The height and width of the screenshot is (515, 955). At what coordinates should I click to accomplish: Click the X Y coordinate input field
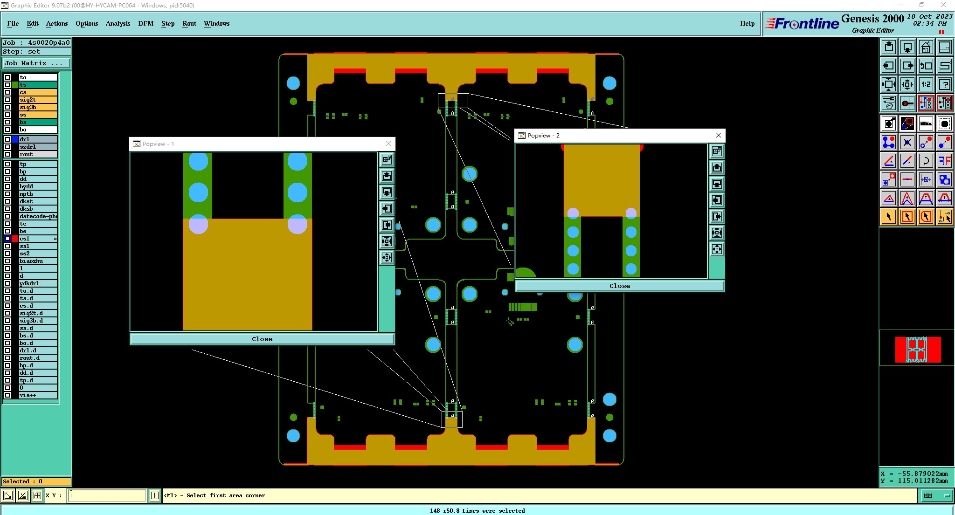pos(107,495)
